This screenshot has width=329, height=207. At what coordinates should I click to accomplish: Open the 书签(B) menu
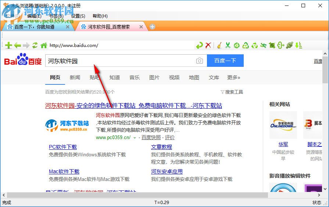(56, 16)
